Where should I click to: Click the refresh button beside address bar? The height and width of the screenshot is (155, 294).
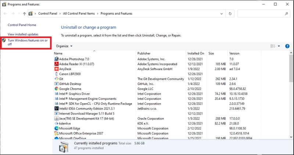click(x=230, y=14)
